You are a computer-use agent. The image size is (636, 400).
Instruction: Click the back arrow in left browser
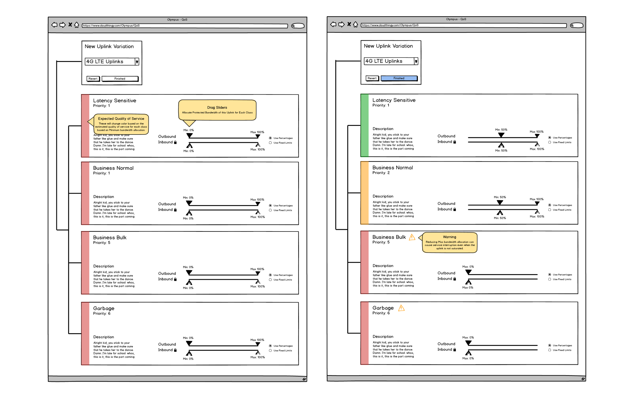click(54, 25)
